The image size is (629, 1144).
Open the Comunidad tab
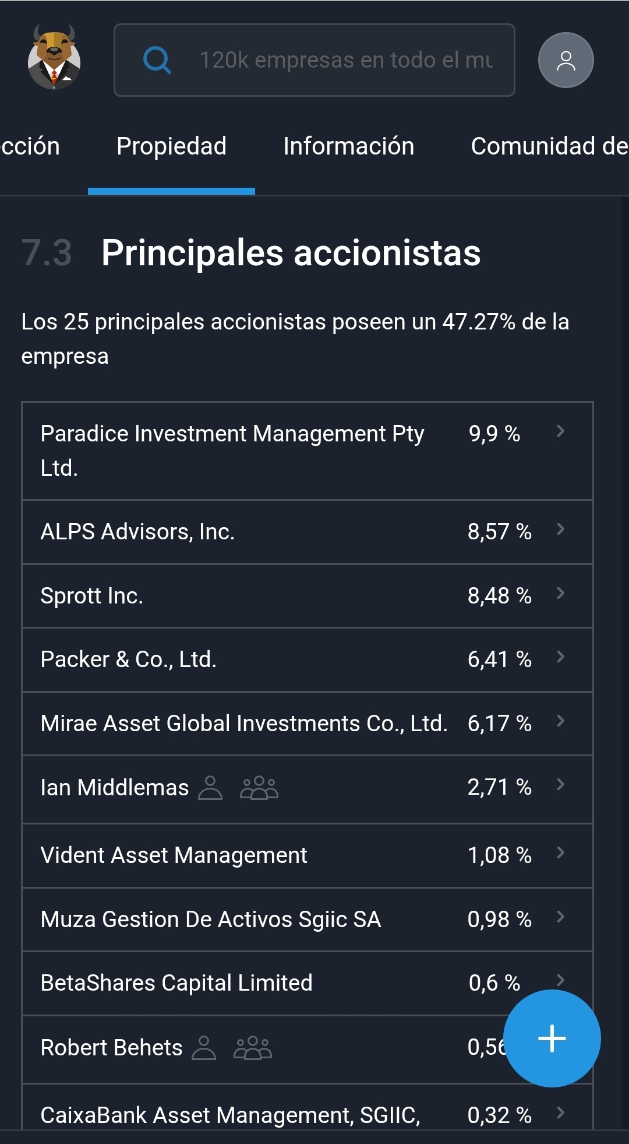(549, 146)
